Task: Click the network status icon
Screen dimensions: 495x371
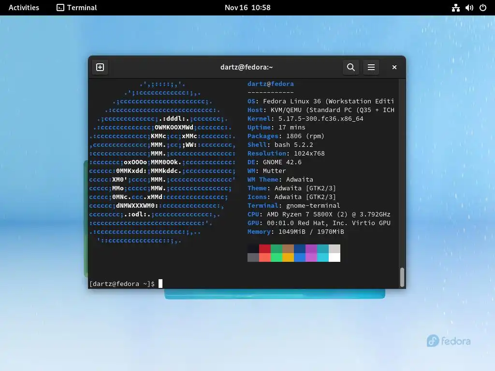Action: pos(455,8)
